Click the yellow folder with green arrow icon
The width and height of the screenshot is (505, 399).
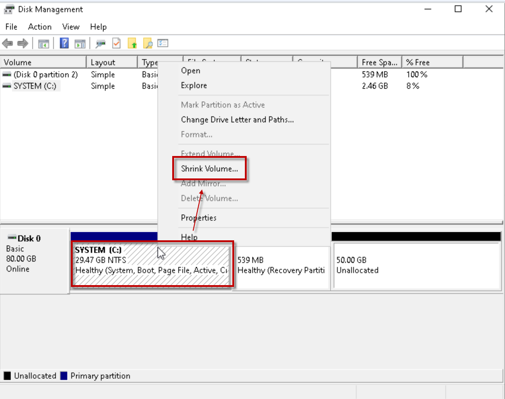(x=132, y=43)
